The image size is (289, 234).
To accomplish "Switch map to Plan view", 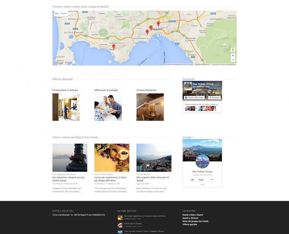I will (x=56, y=13).
